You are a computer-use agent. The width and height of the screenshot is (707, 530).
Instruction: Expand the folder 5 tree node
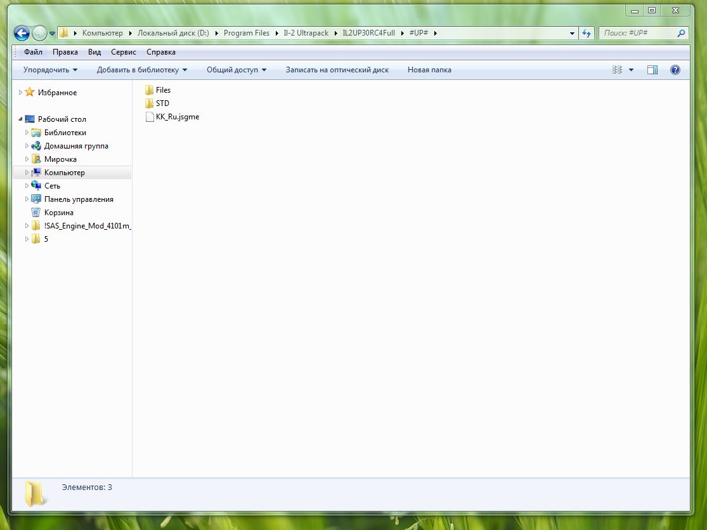pos(27,239)
